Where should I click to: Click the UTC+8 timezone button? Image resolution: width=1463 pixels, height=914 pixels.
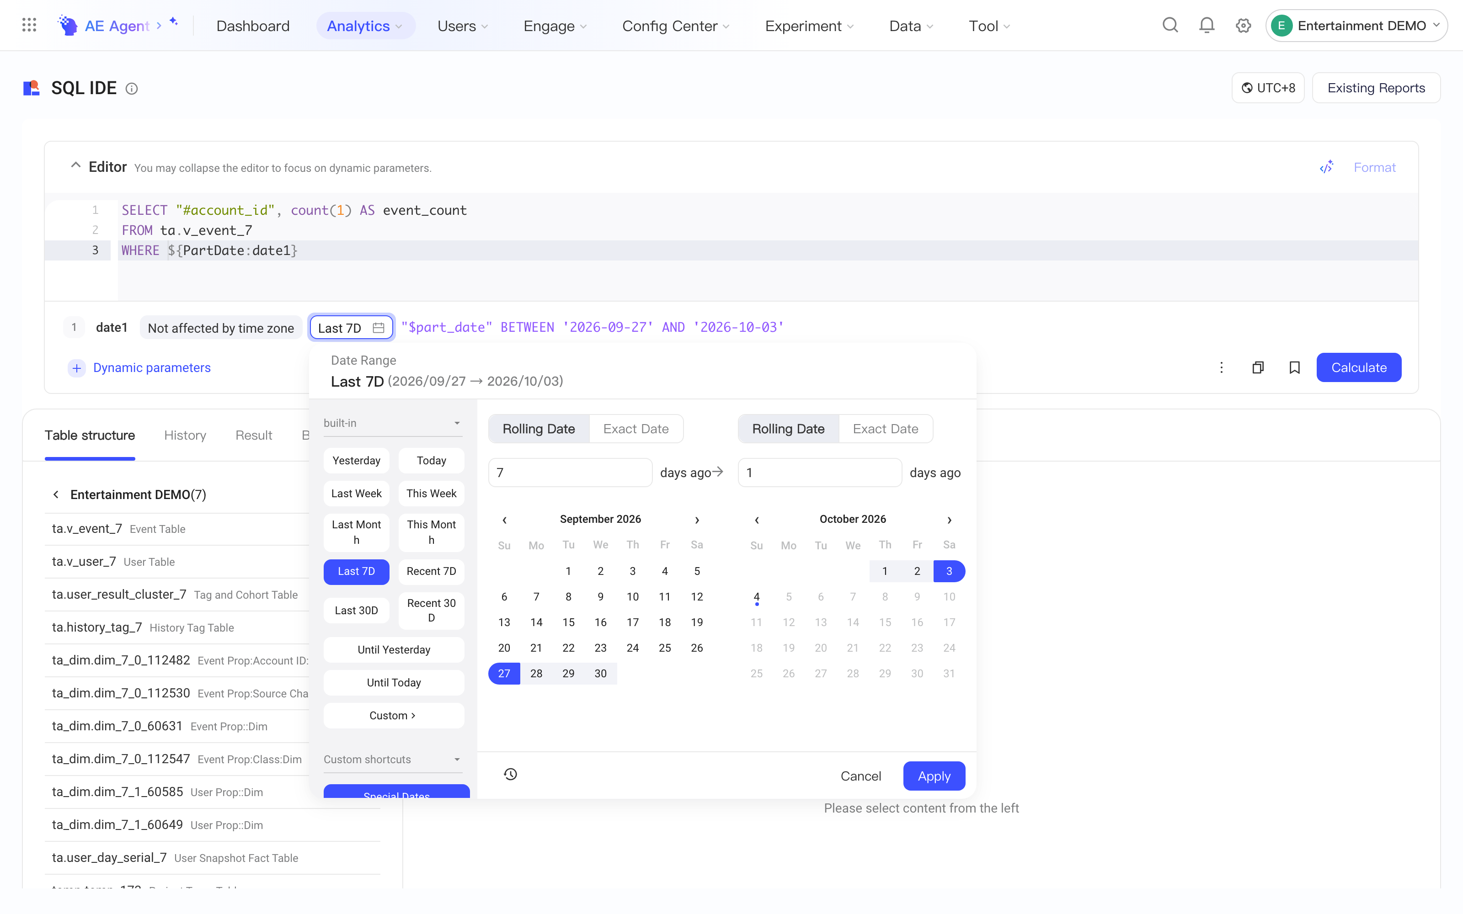click(x=1268, y=88)
